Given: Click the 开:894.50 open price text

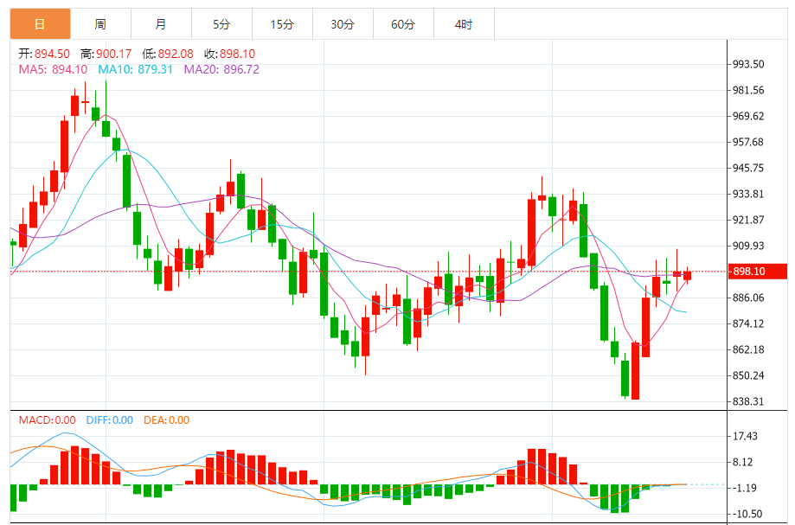Looking at the screenshot, I should pyautogui.click(x=44, y=54).
